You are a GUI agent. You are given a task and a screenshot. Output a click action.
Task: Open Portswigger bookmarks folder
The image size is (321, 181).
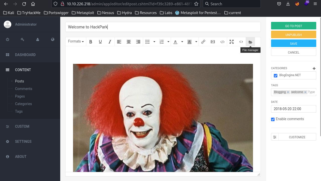(x=56, y=13)
